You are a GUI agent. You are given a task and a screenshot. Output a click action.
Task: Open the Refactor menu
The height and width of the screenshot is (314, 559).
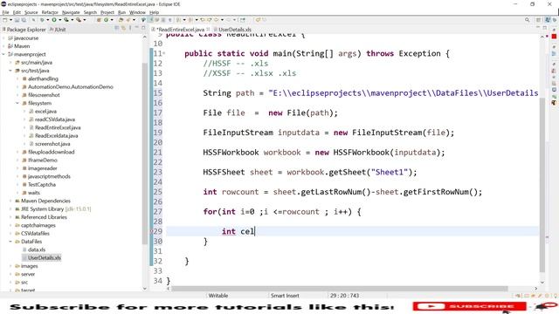coord(50,12)
